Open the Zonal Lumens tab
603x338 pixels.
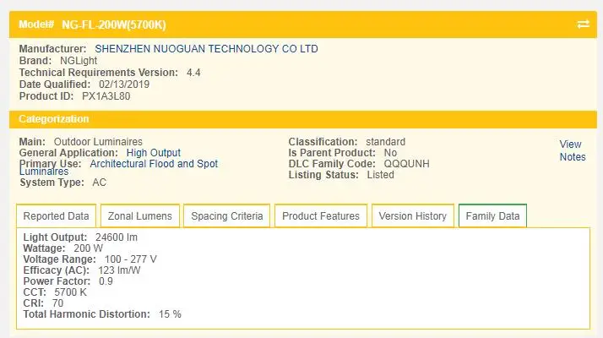click(x=139, y=216)
